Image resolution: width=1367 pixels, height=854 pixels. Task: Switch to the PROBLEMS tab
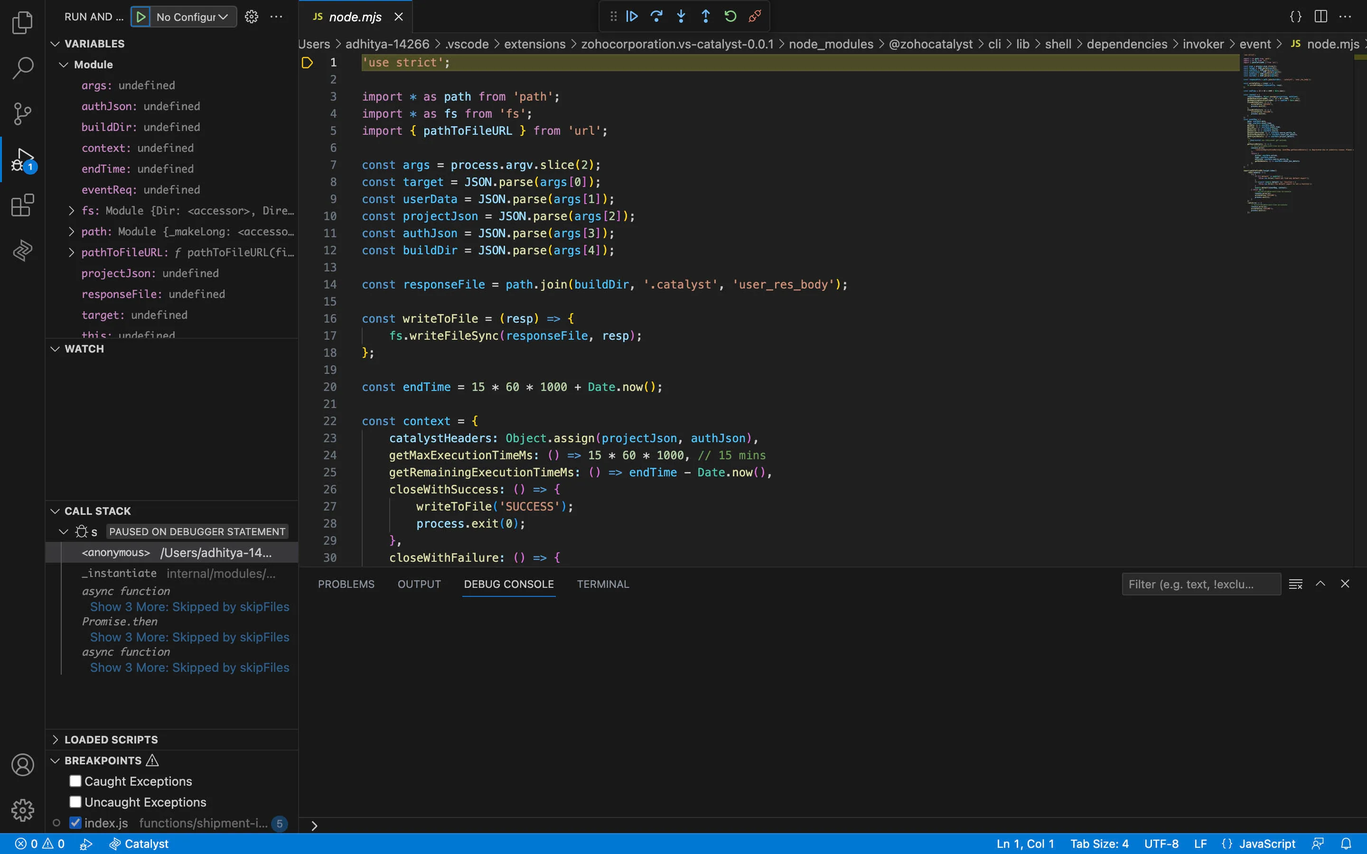(346, 584)
